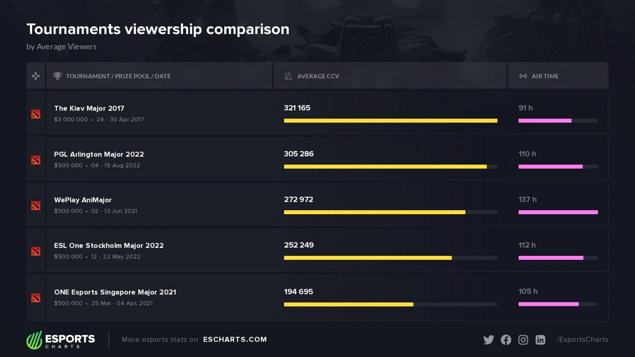Open the LinkedIn icon

[x=540, y=340]
